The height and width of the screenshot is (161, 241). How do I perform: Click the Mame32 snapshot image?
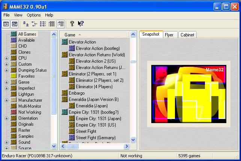coord(189,94)
